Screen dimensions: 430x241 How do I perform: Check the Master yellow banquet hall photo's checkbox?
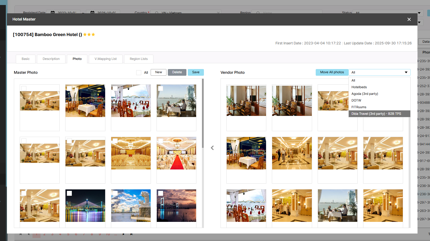click(x=115, y=141)
